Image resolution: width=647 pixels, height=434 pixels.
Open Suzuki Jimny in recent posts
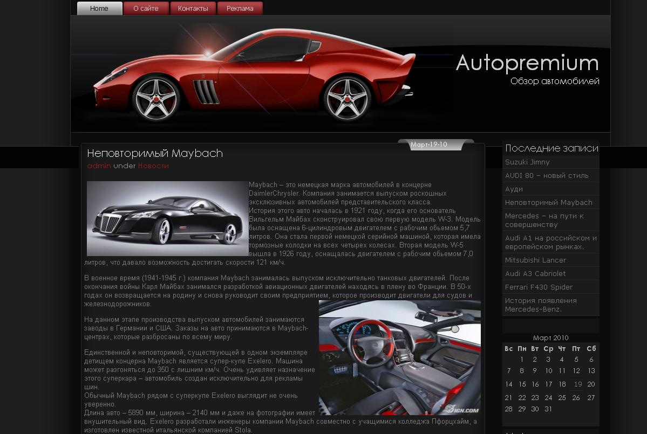527,162
